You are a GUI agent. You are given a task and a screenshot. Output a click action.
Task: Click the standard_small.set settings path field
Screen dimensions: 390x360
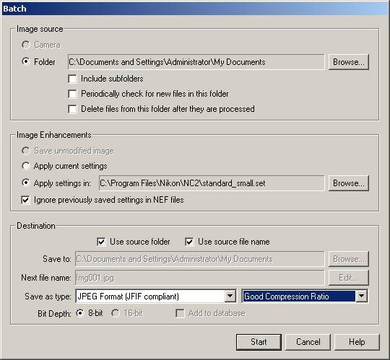(212, 183)
